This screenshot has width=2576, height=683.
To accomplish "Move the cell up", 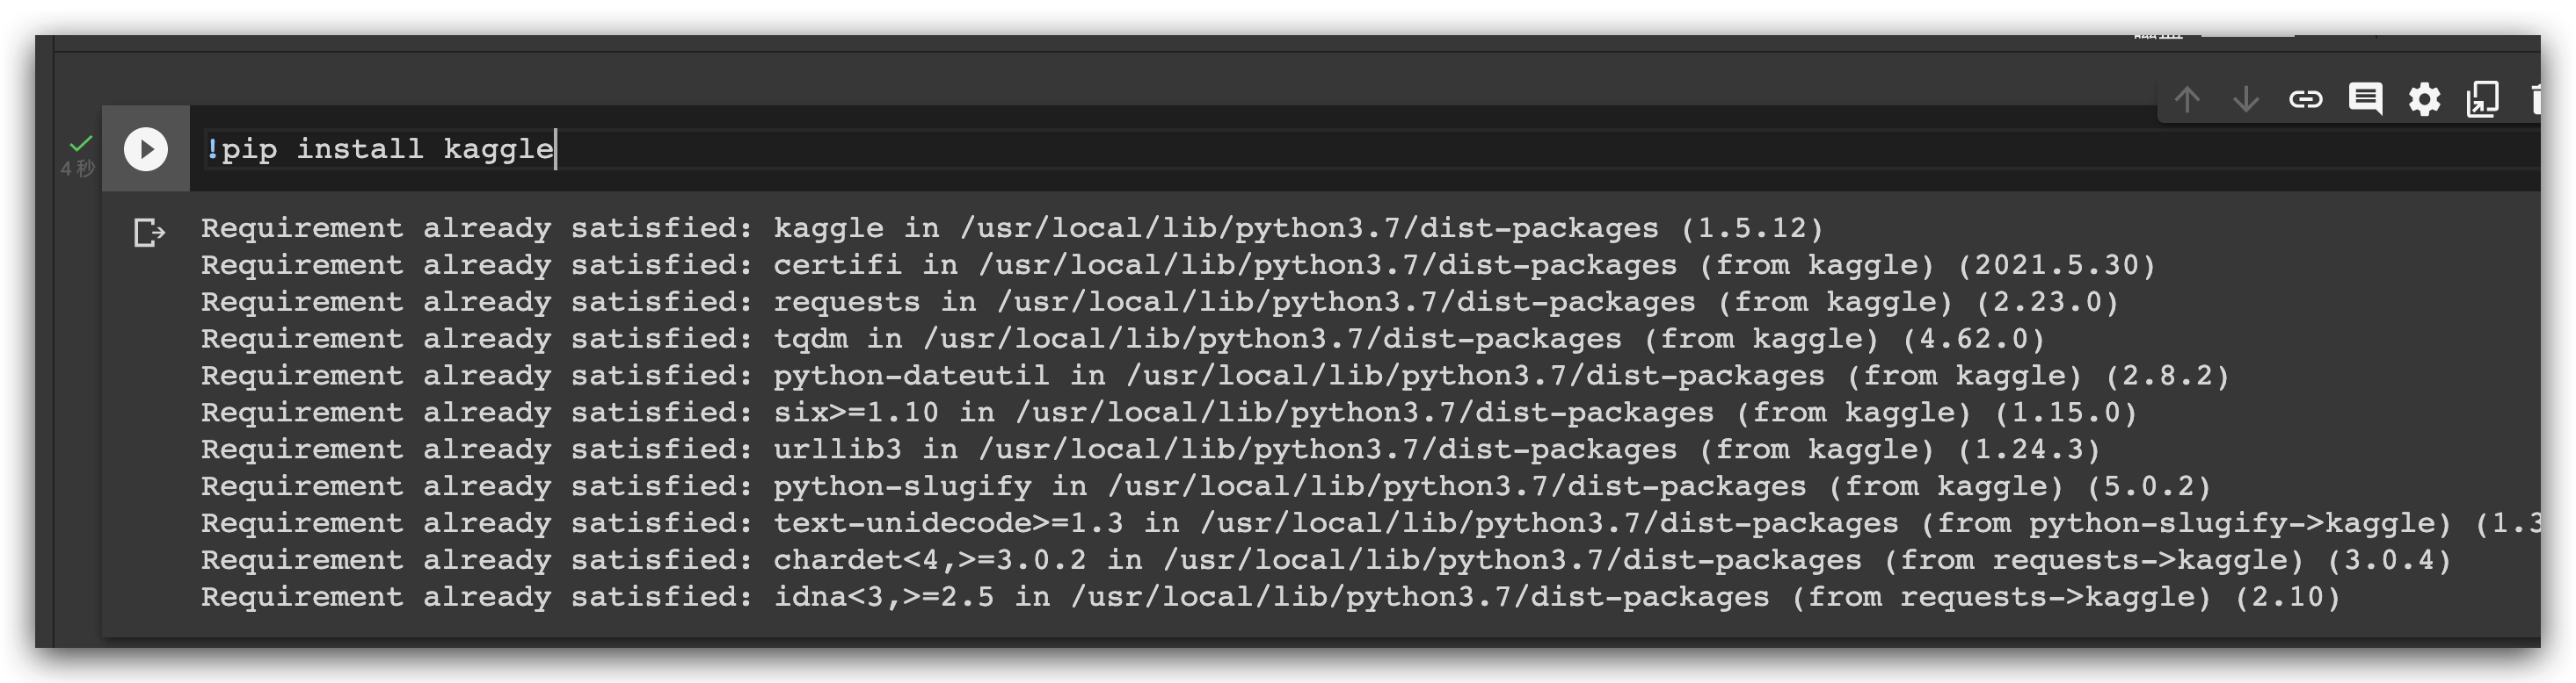I will pyautogui.click(x=2187, y=99).
